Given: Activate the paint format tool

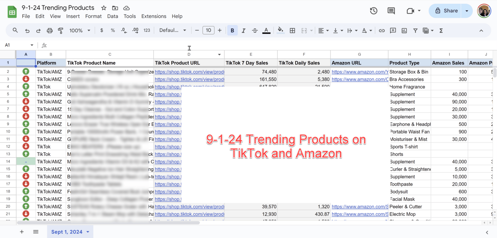Looking at the screenshot, I should pos(61,30).
